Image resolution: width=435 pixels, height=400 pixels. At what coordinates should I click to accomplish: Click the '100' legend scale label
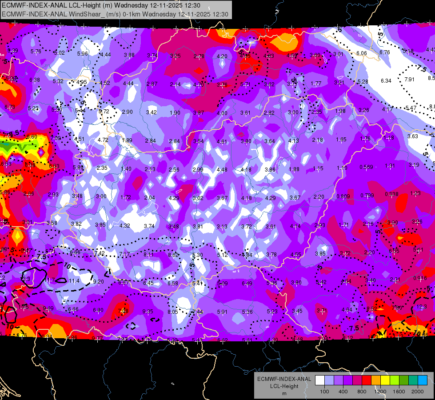point(324,392)
